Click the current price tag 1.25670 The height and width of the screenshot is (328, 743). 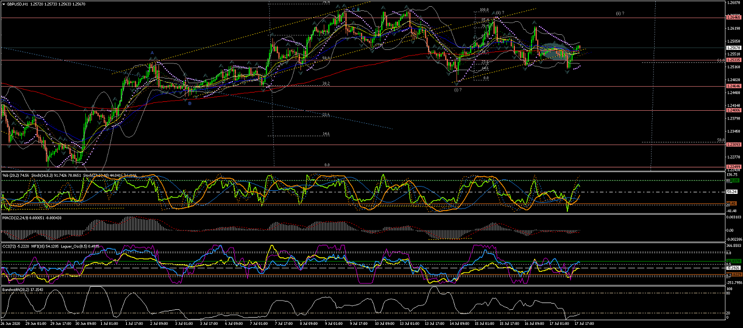733,48
